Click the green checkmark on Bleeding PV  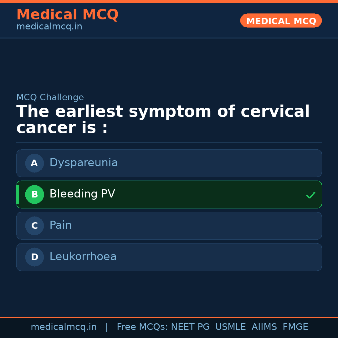click(x=310, y=195)
